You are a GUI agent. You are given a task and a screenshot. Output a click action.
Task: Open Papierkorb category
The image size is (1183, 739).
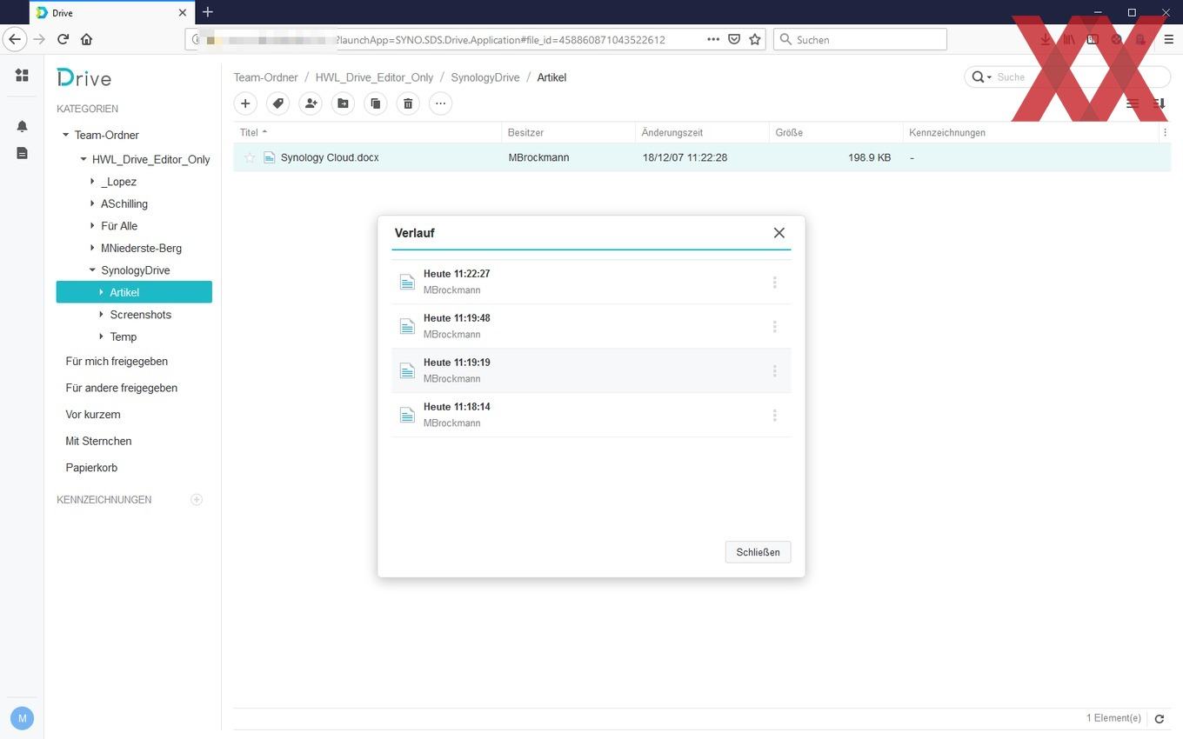click(x=91, y=468)
